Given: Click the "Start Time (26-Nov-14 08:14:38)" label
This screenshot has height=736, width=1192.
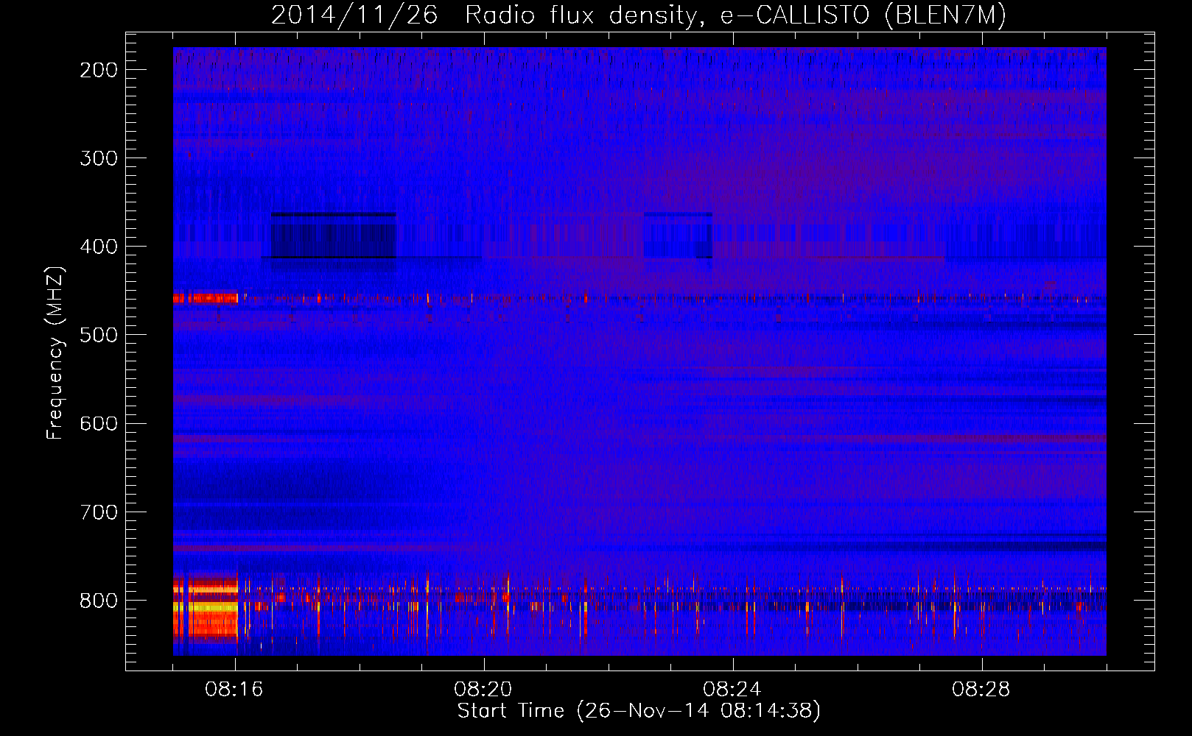Looking at the screenshot, I should (639, 711).
